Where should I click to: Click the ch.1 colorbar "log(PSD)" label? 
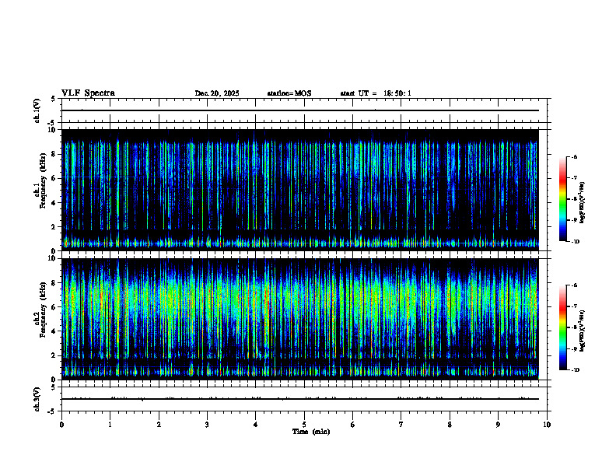583,202
